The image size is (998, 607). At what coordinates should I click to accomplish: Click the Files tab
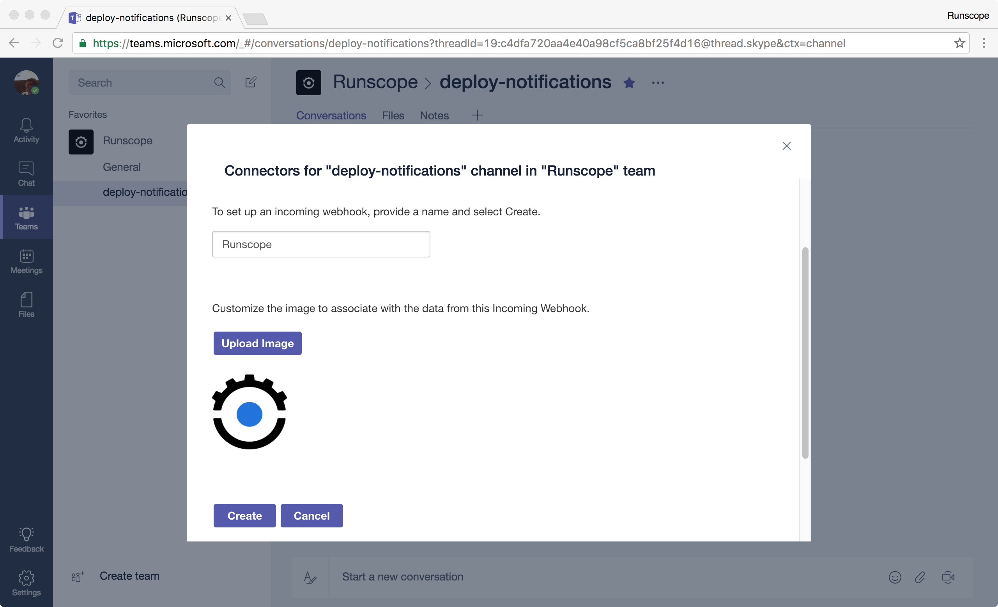point(393,115)
